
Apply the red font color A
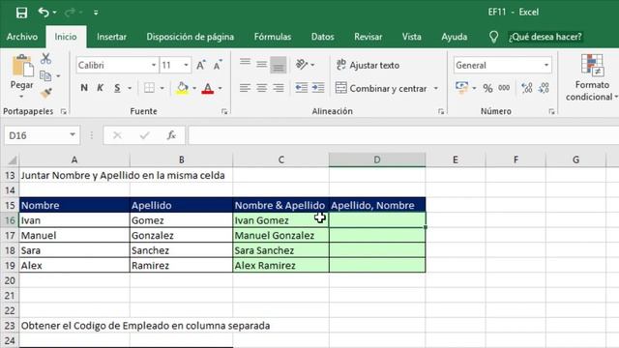(x=208, y=88)
